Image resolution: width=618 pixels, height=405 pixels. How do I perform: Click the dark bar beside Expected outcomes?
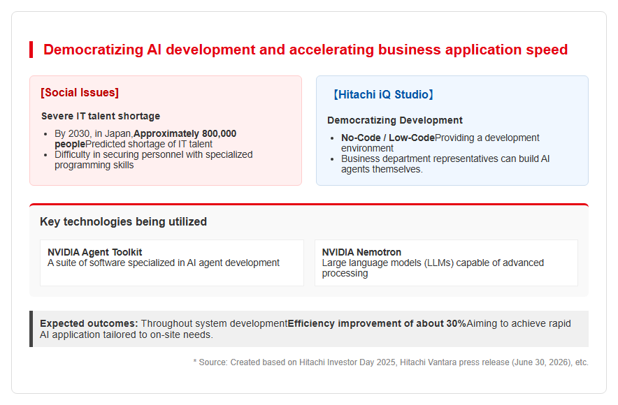[31, 329]
